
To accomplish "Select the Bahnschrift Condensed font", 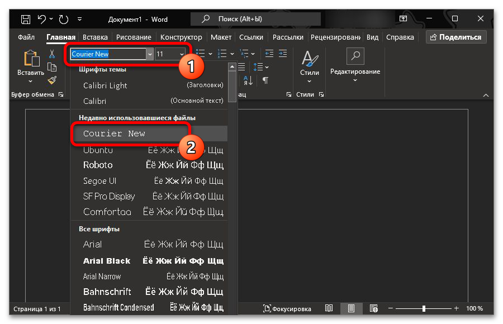I will pyautogui.click(x=149, y=307).
